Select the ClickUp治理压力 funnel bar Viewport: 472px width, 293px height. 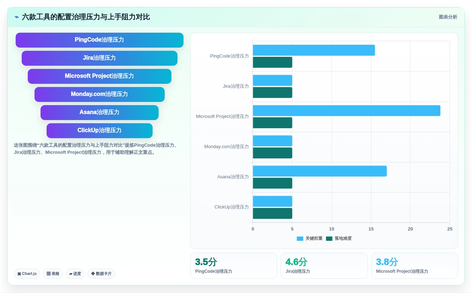[x=100, y=131]
